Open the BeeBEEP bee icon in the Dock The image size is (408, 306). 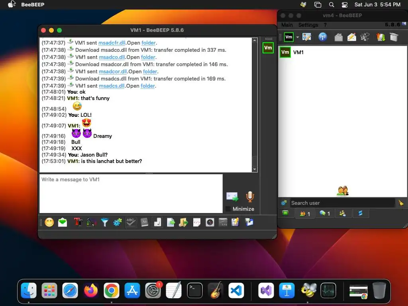pyautogui.click(x=308, y=290)
